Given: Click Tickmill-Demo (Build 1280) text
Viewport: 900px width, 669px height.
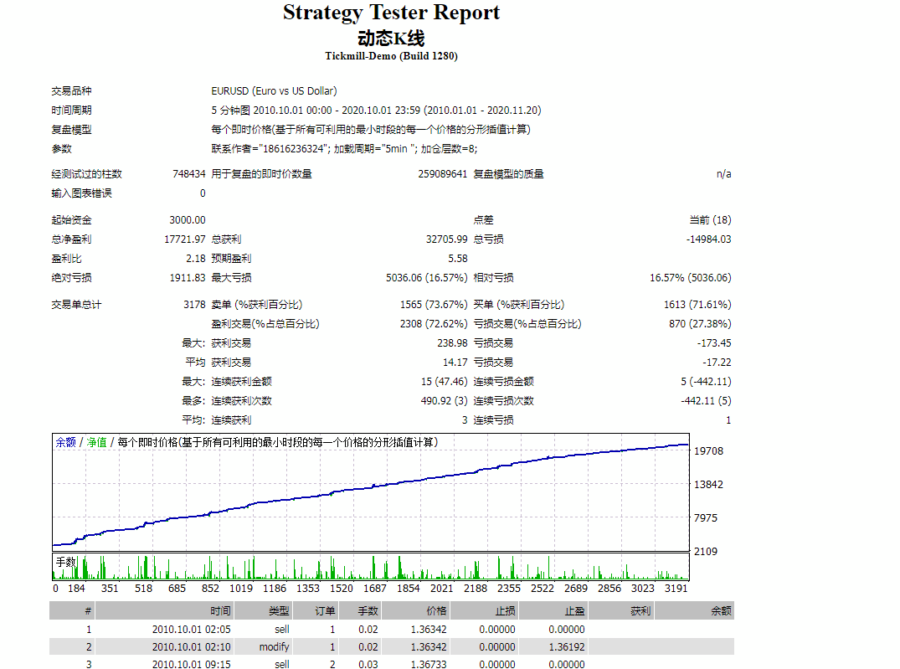Looking at the screenshot, I should tap(392, 56).
